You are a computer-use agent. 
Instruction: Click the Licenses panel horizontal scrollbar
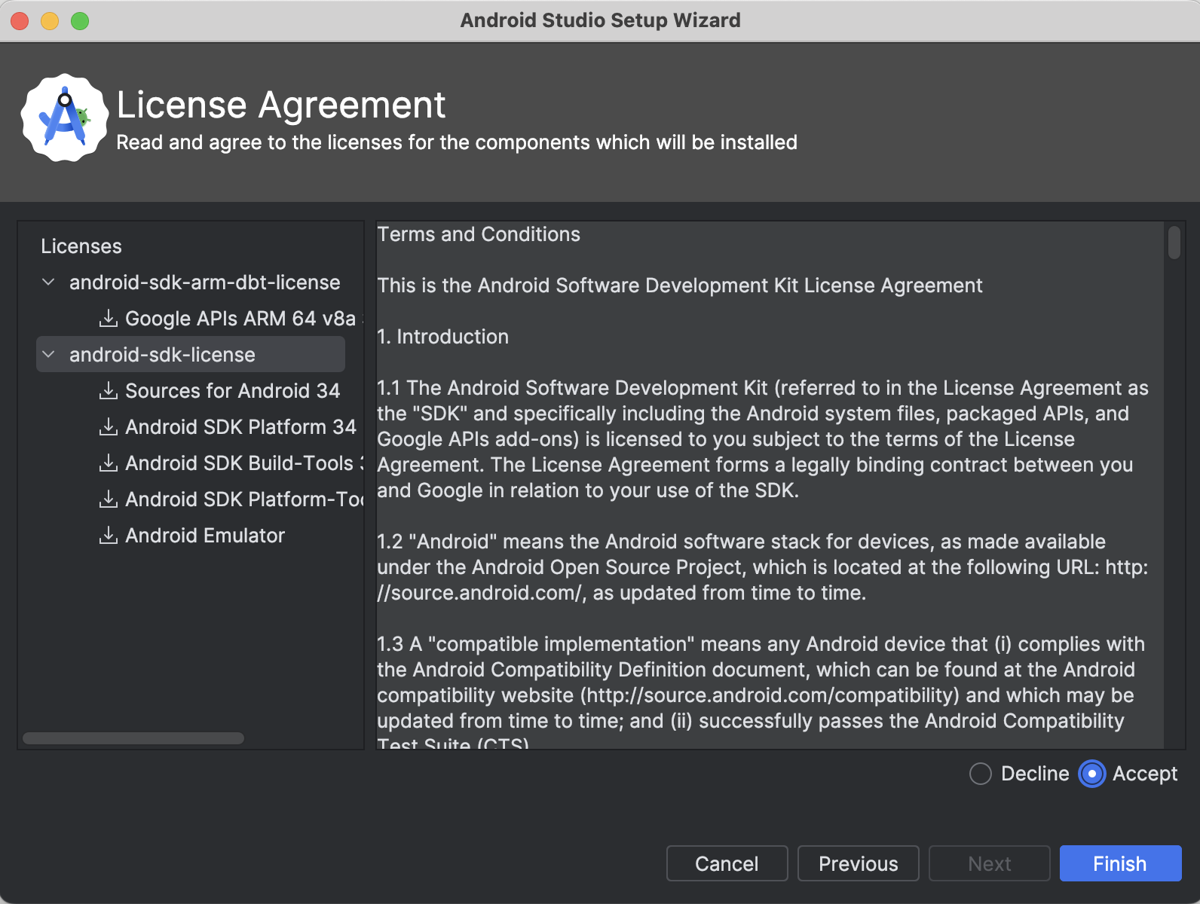tap(133, 738)
